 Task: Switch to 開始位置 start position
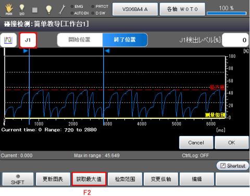pyautogui.click(x=80, y=40)
